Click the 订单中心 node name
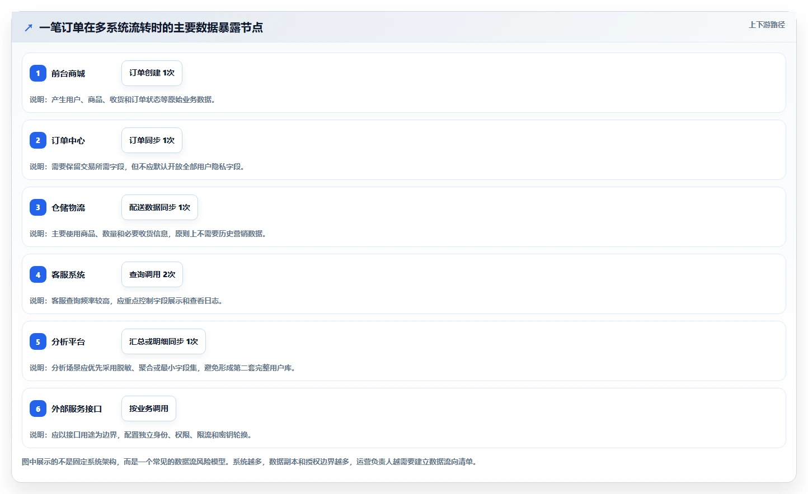Screen dimensions: 808x494 (68, 140)
